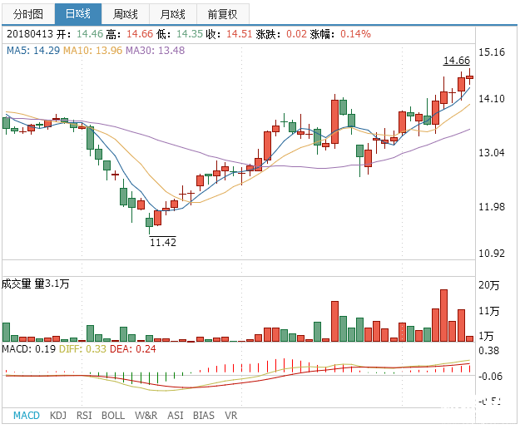The image size is (520, 429).
Task: Click the last candlestick under 14.66
Action: click(469, 77)
